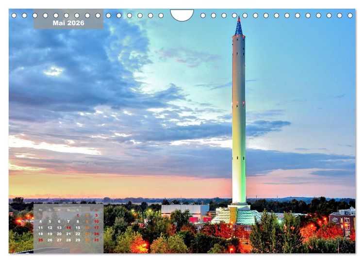Image resolution: width=364 pixels, height=262 pixels.
Task: Select day 6 in the calendar grid
Action: 59,222
